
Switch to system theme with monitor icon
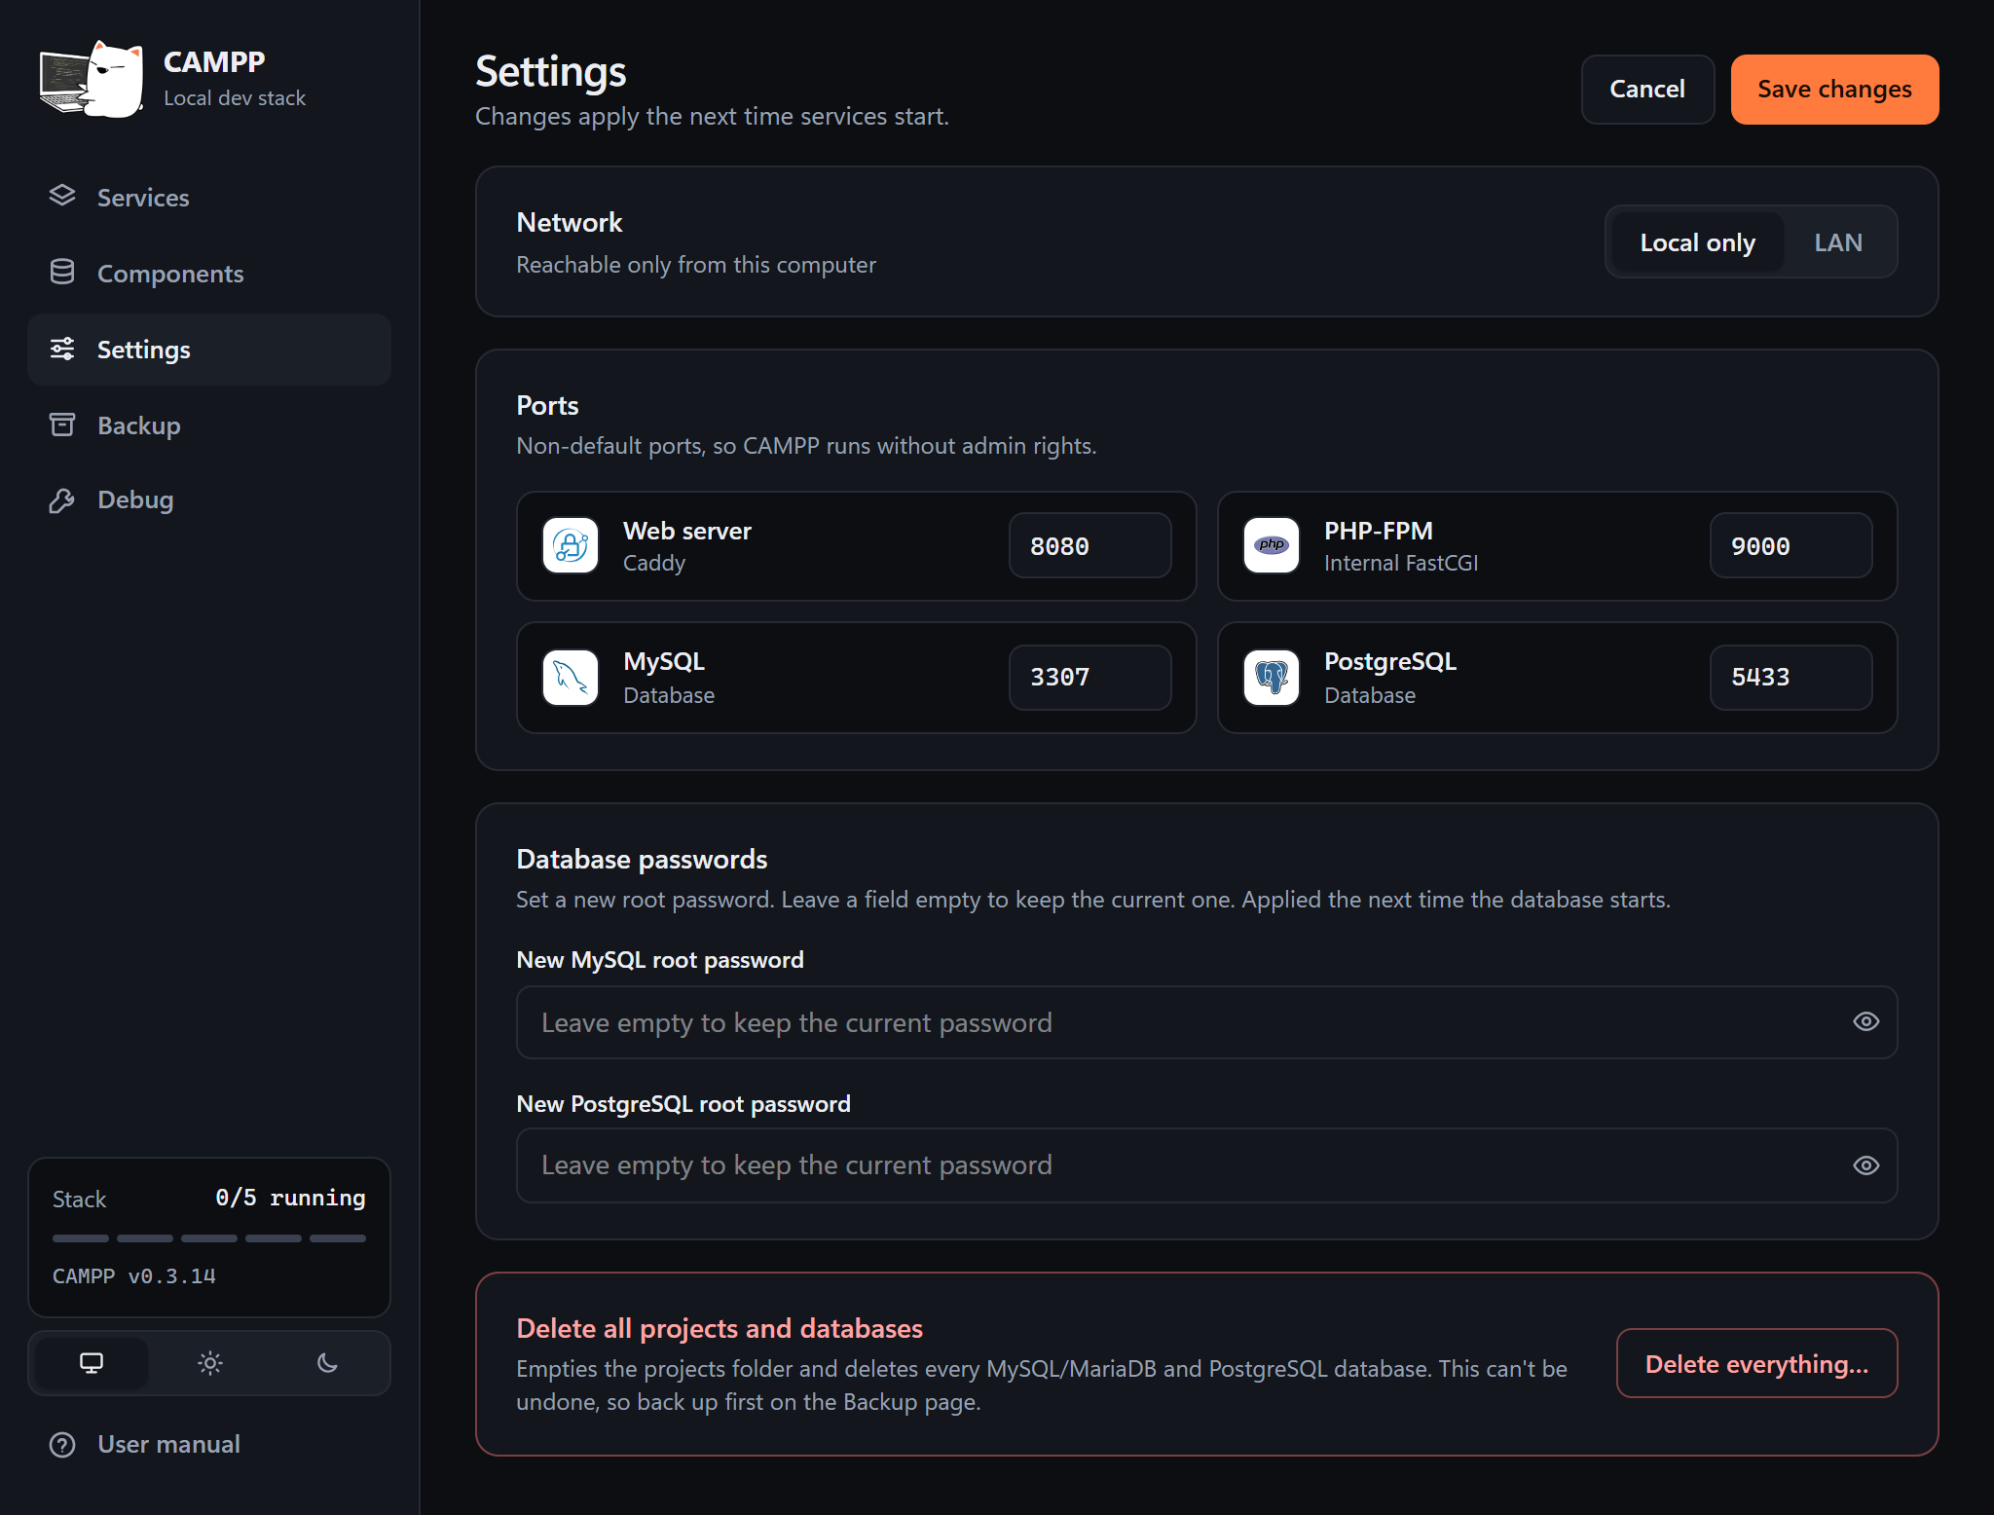92,1363
